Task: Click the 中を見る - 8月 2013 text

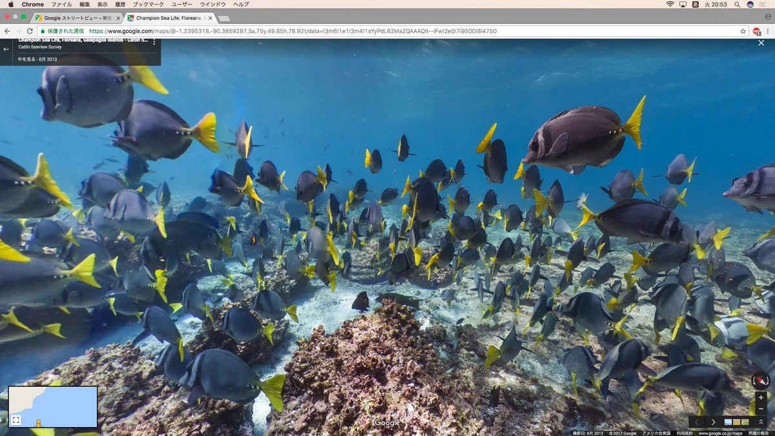Action: pos(37,59)
